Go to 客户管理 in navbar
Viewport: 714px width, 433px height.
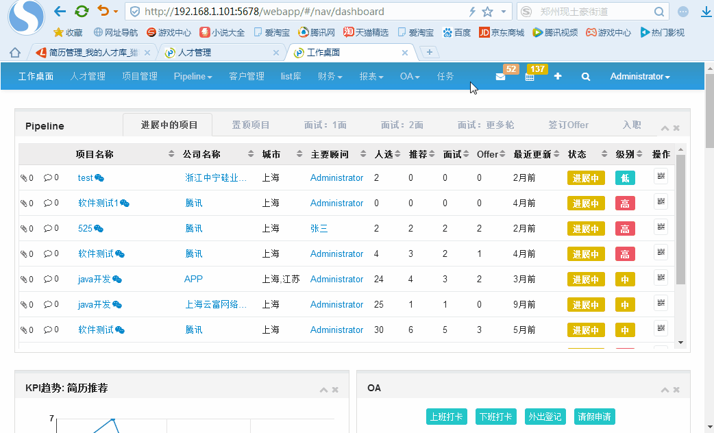(x=247, y=77)
